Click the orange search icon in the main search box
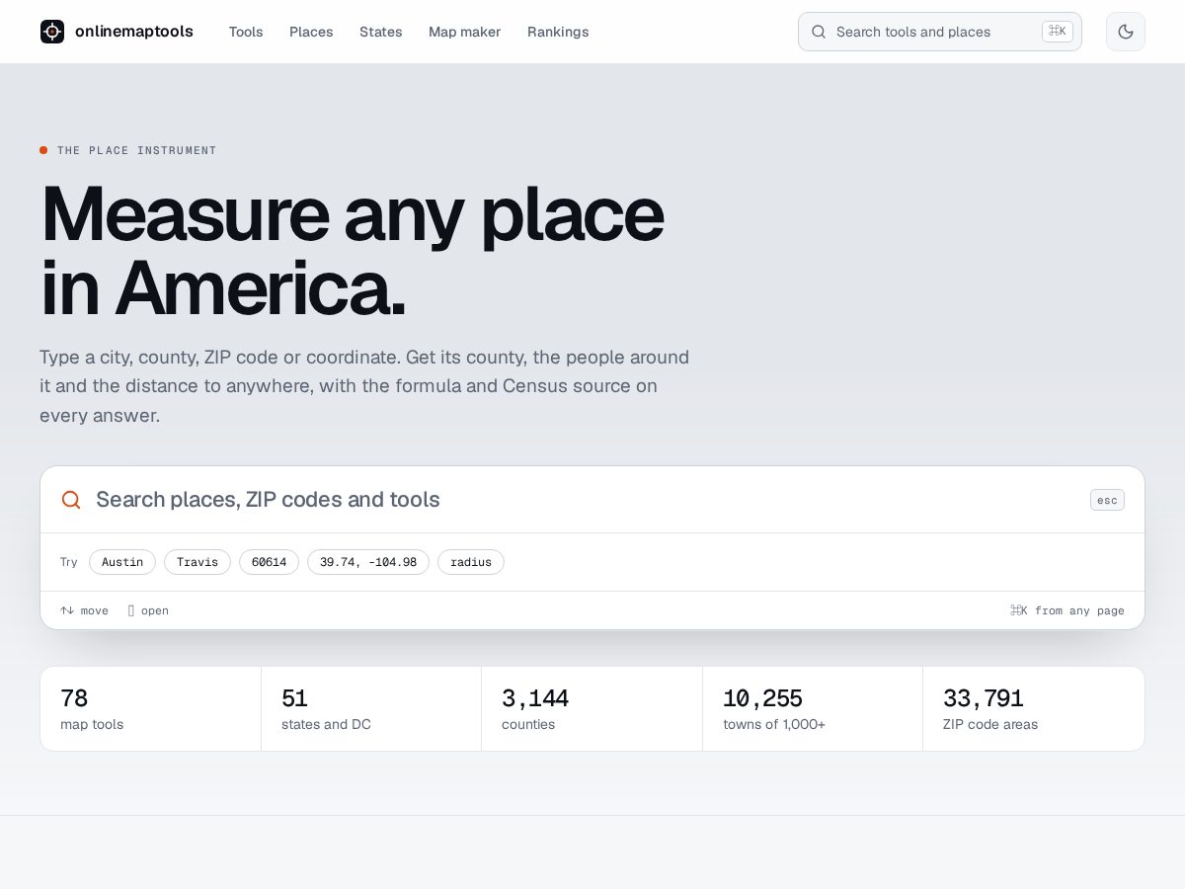Viewport: 1185px width, 889px height. (71, 500)
